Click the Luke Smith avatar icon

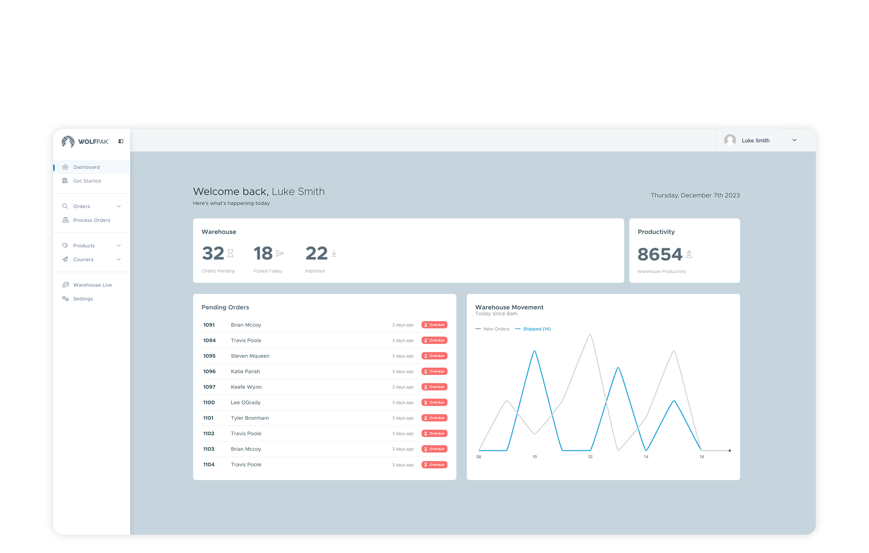pyautogui.click(x=730, y=140)
